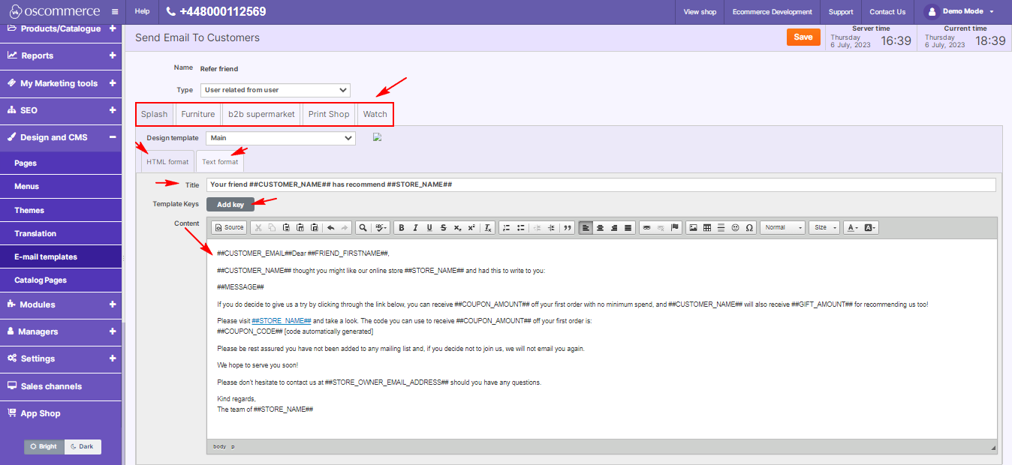Image resolution: width=1012 pixels, height=465 pixels.
Task: Insert a smiley emoticon
Action: [x=735, y=227]
